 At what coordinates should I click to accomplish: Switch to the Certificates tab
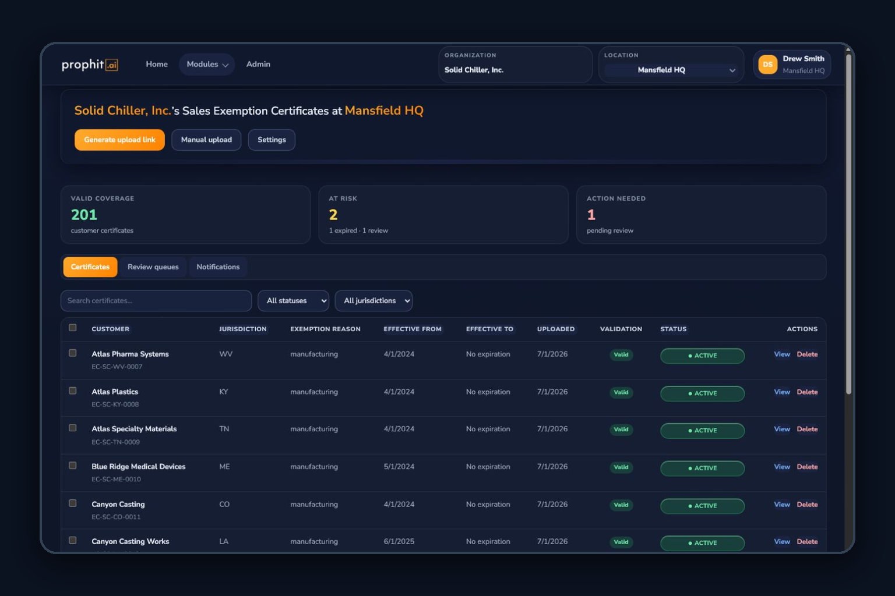(90, 267)
